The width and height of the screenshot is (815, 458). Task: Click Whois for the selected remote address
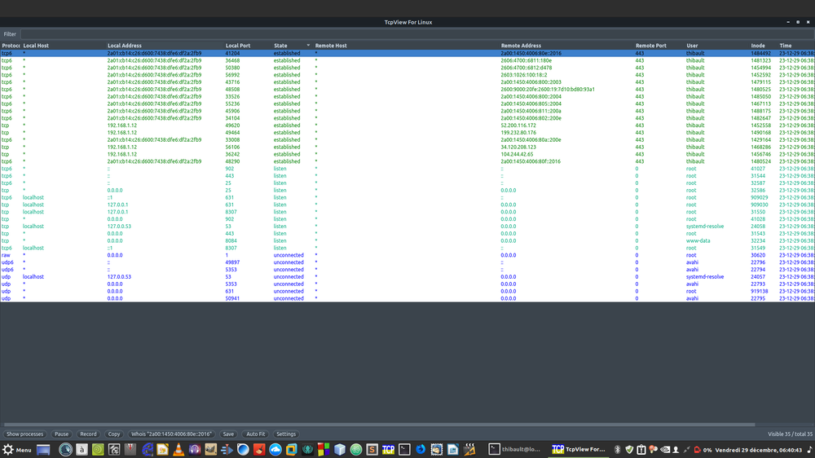point(172,434)
